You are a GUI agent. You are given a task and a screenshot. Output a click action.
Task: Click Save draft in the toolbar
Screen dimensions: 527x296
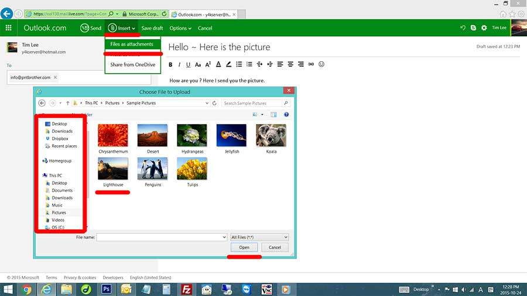click(152, 28)
